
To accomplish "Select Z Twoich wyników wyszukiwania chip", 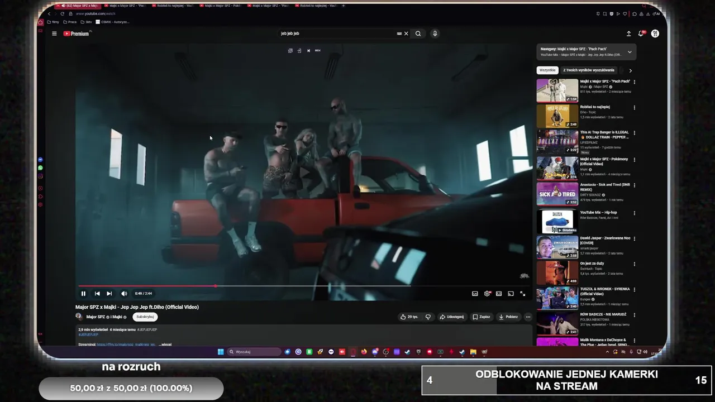I will (x=588, y=70).
